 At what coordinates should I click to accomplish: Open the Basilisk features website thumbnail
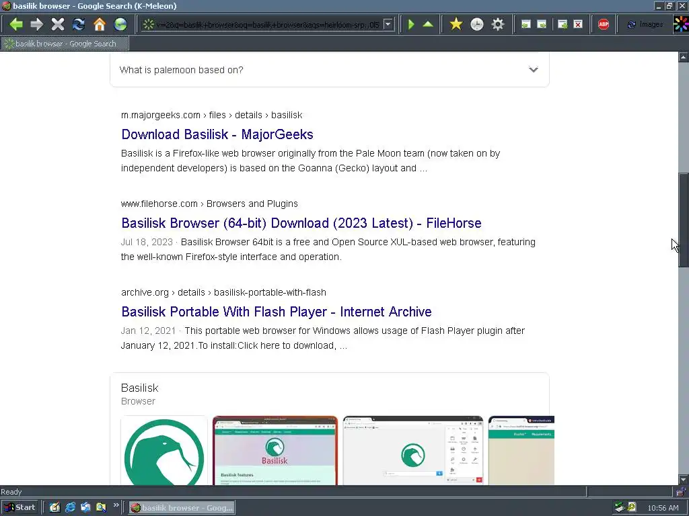point(275,451)
